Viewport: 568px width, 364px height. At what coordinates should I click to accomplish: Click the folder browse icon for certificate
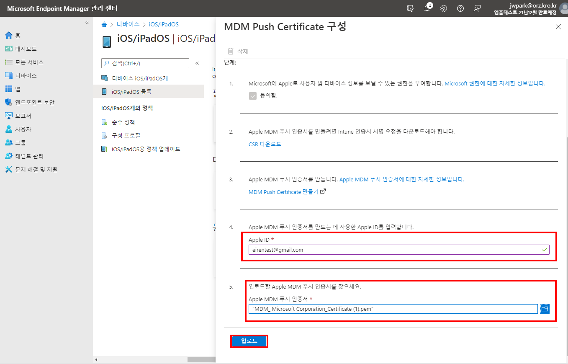(545, 309)
